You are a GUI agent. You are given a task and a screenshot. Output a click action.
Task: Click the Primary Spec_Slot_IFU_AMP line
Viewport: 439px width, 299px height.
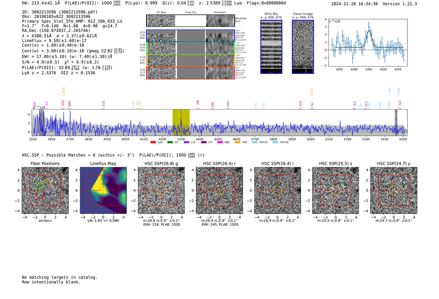(x=72, y=21)
